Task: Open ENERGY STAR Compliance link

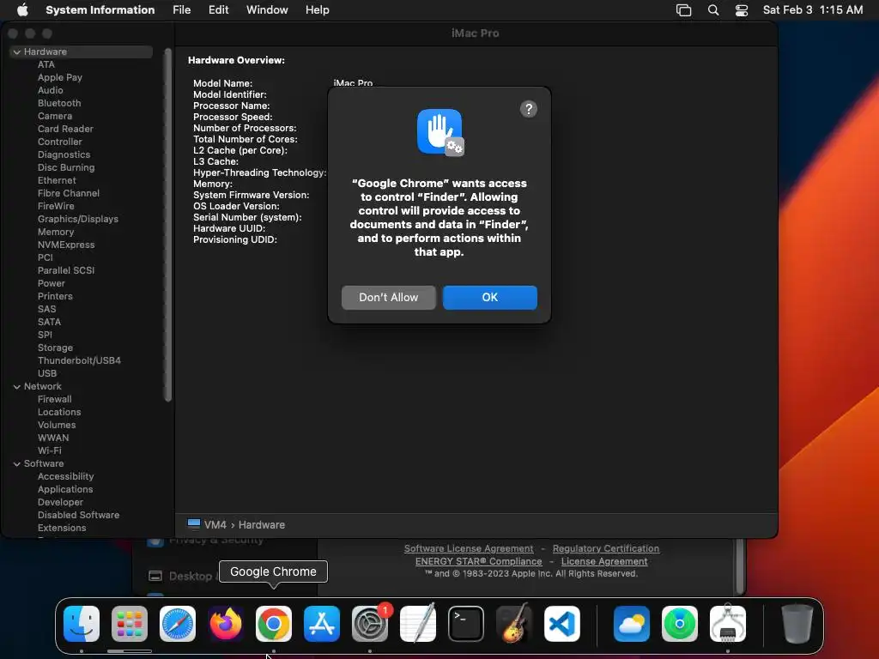Action: point(479,561)
